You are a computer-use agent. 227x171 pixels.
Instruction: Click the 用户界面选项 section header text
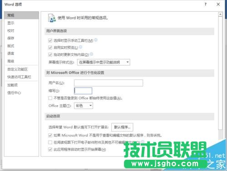(56, 31)
